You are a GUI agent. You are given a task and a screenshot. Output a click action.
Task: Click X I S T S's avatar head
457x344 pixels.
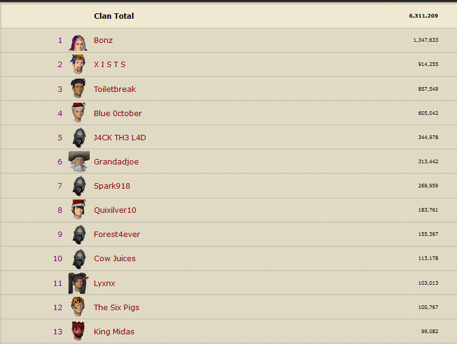(x=78, y=64)
